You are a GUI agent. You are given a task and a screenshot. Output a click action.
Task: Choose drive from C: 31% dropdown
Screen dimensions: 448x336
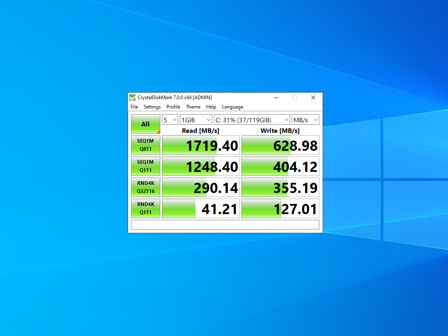coord(252,120)
